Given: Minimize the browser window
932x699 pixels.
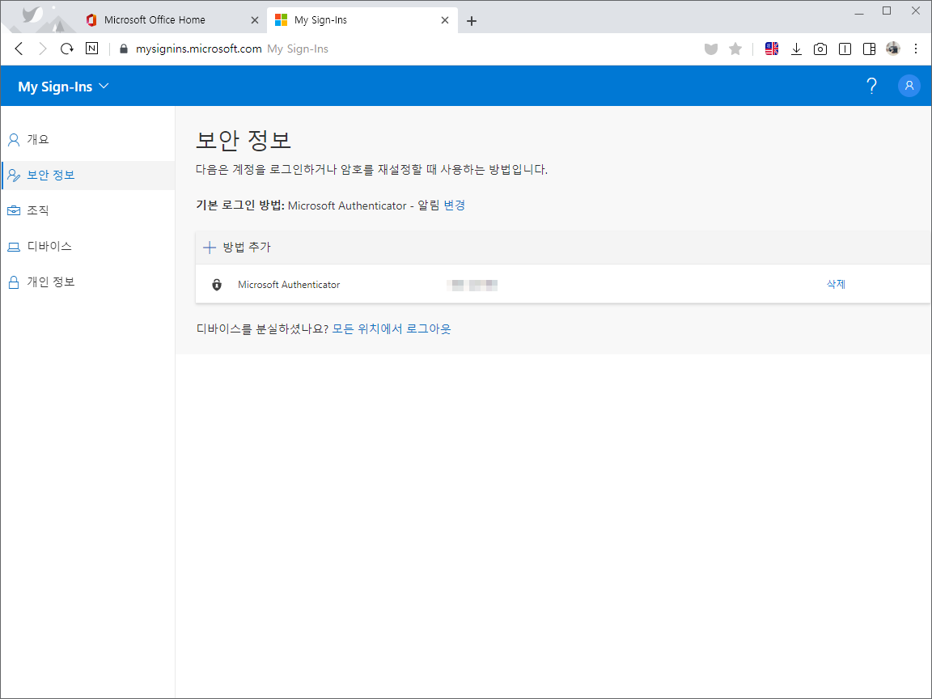Looking at the screenshot, I should pyautogui.click(x=859, y=12).
